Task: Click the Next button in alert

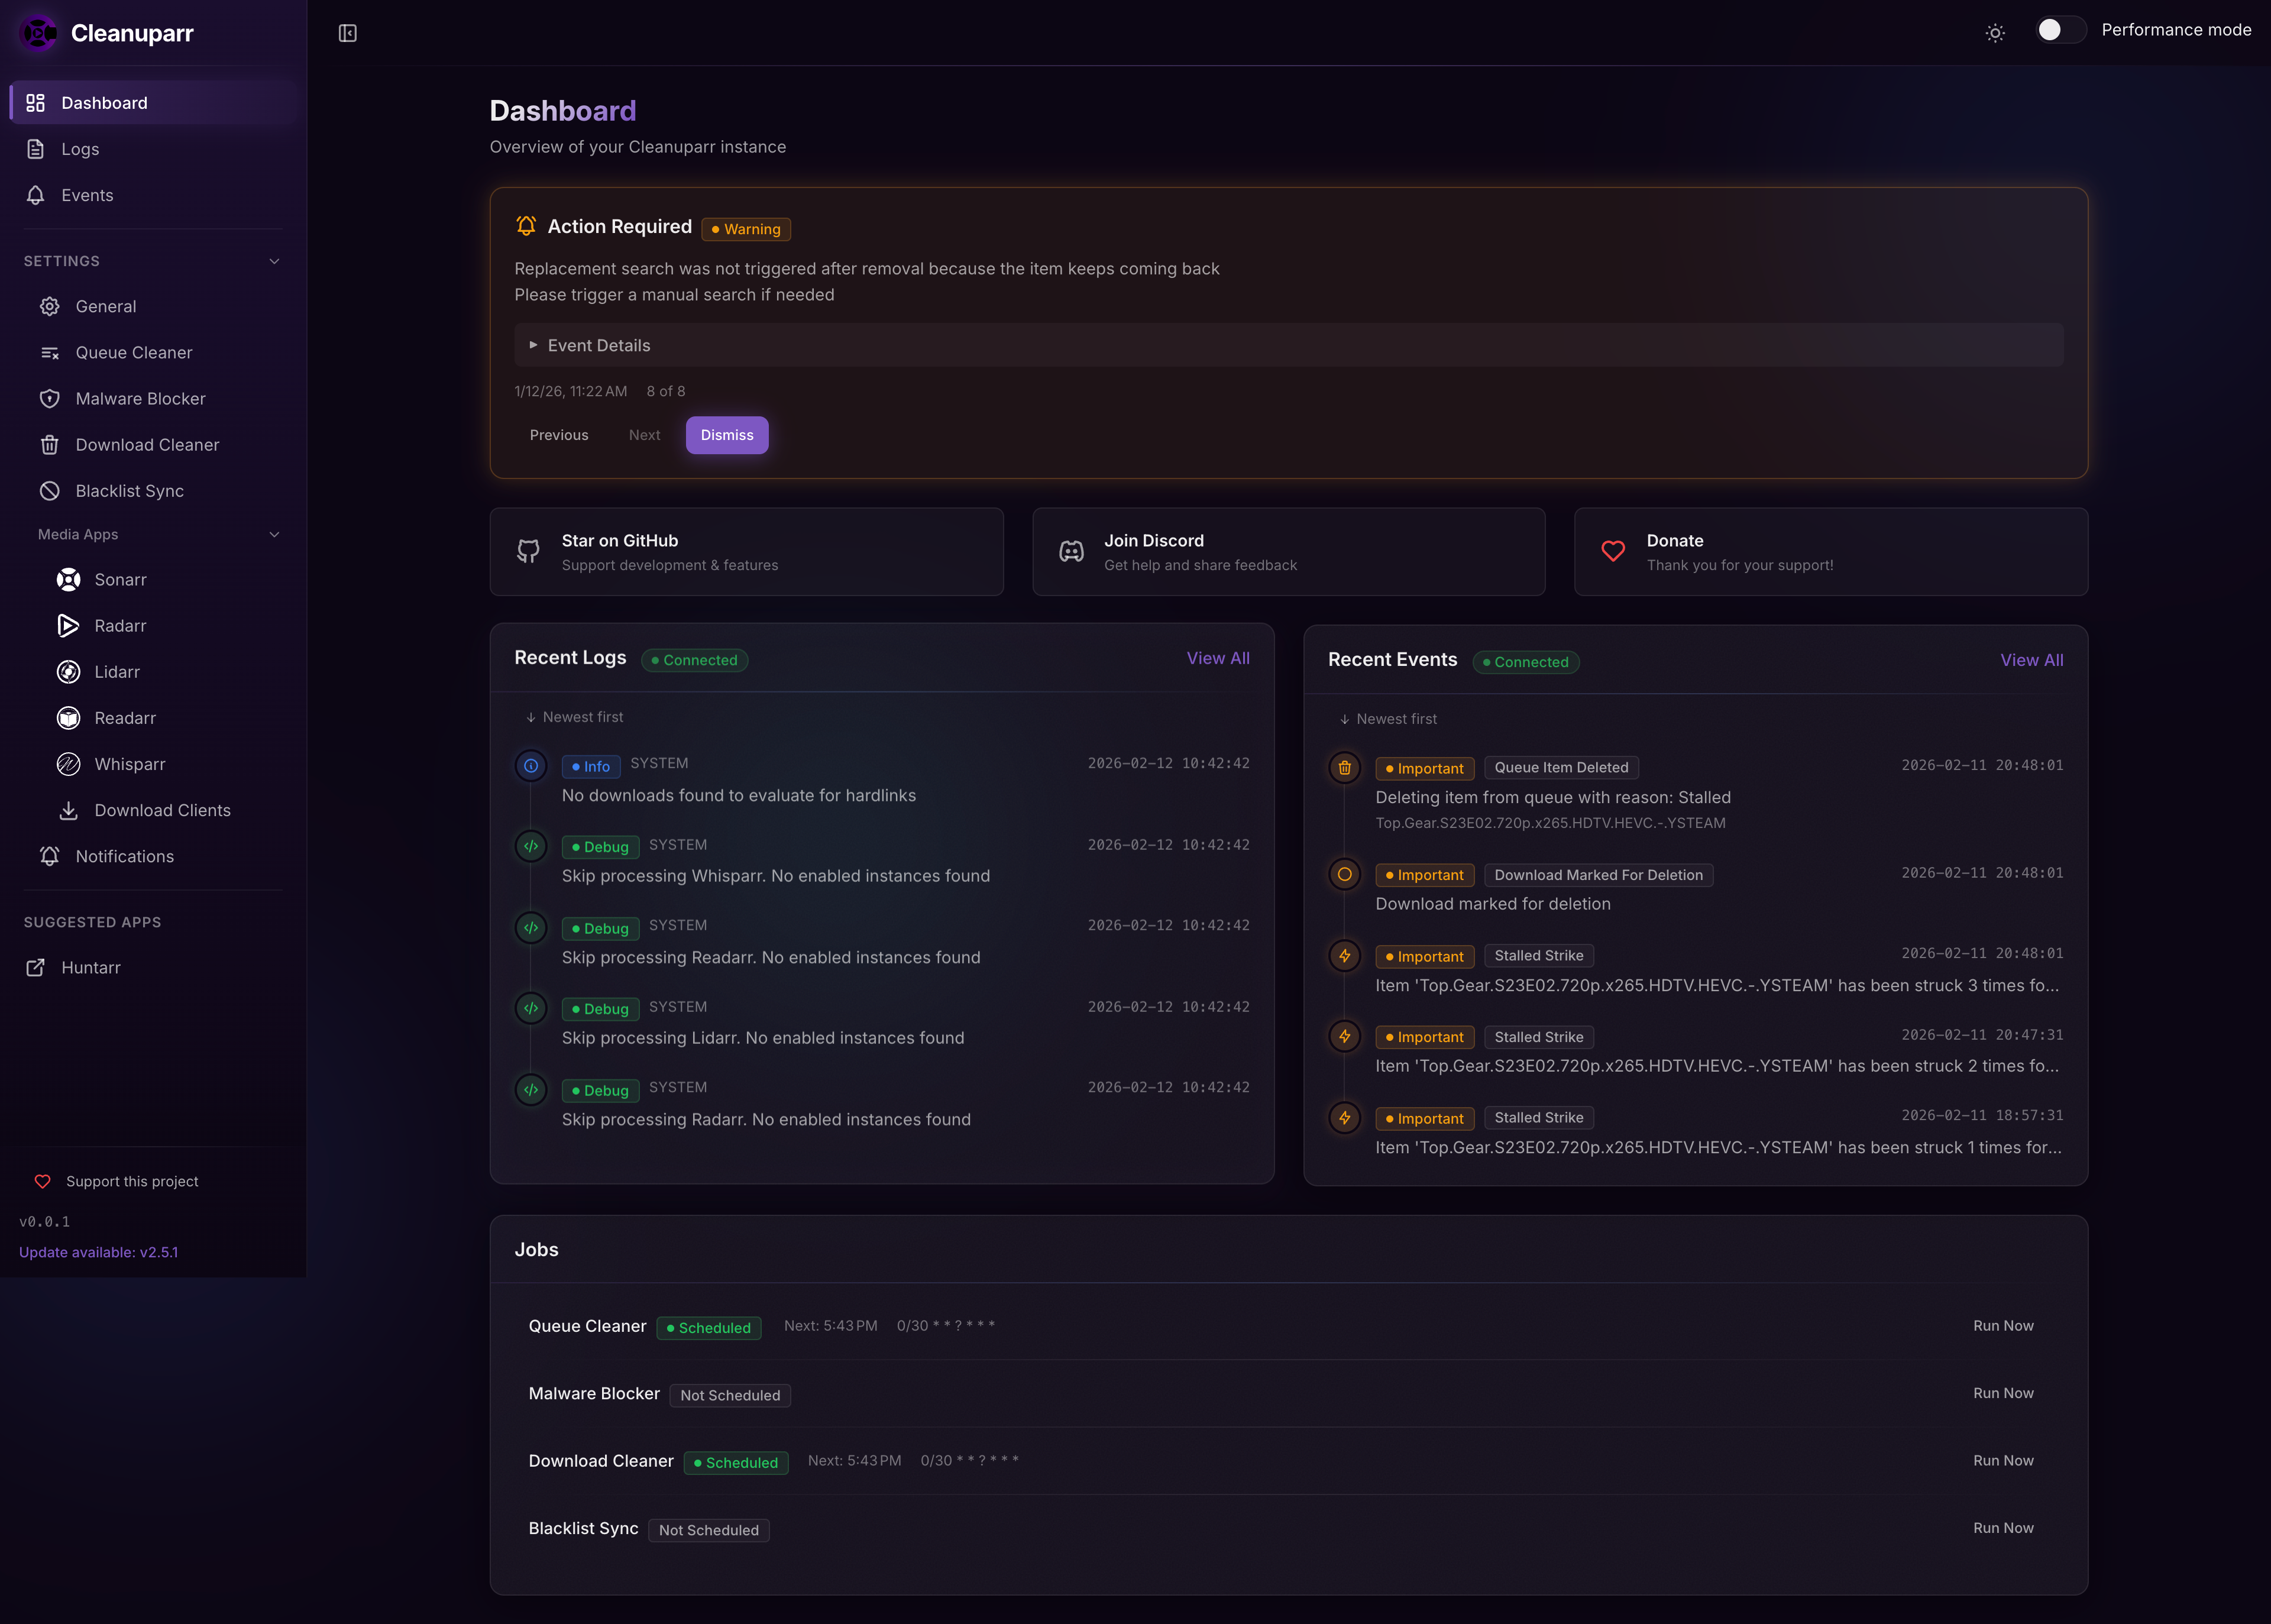Action: tap(644, 435)
